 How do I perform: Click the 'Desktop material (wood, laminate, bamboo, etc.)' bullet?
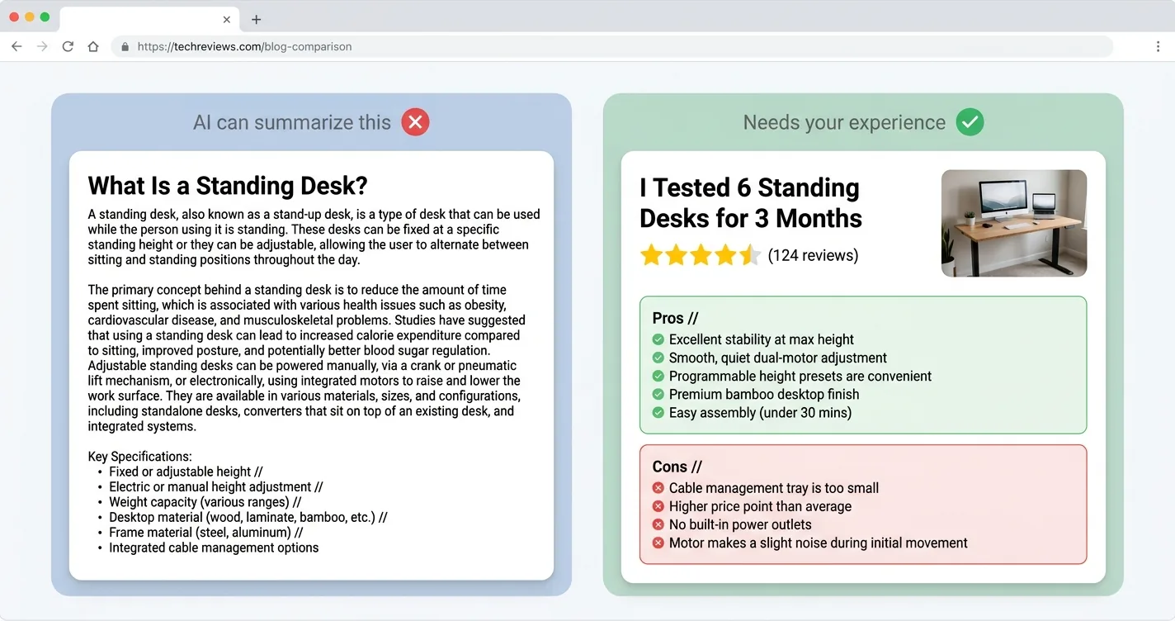[248, 518]
